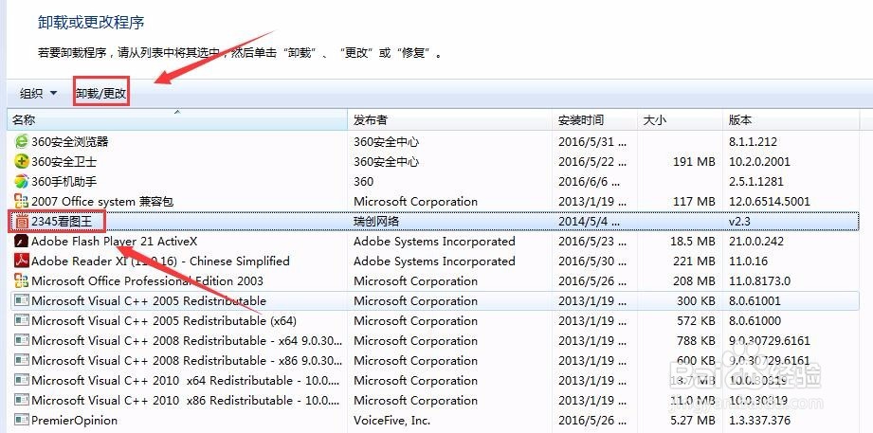Viewport: 873px width, 433px height.
Task: Select Visual C++ 2008 Redistributable x64 name
Action: (187, 340)
